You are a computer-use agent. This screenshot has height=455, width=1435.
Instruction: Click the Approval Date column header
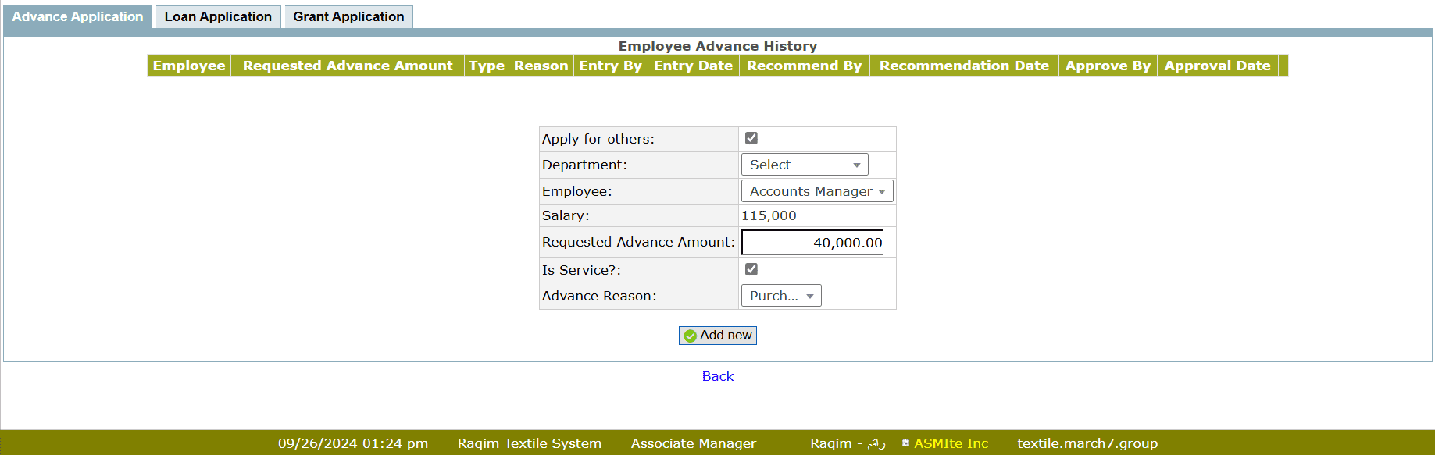(1217, 66)
